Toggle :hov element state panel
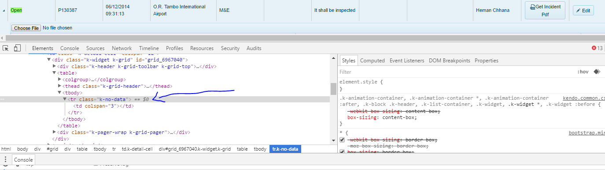The width and height of the screenshot is (605, 170). tap(583, 72)
